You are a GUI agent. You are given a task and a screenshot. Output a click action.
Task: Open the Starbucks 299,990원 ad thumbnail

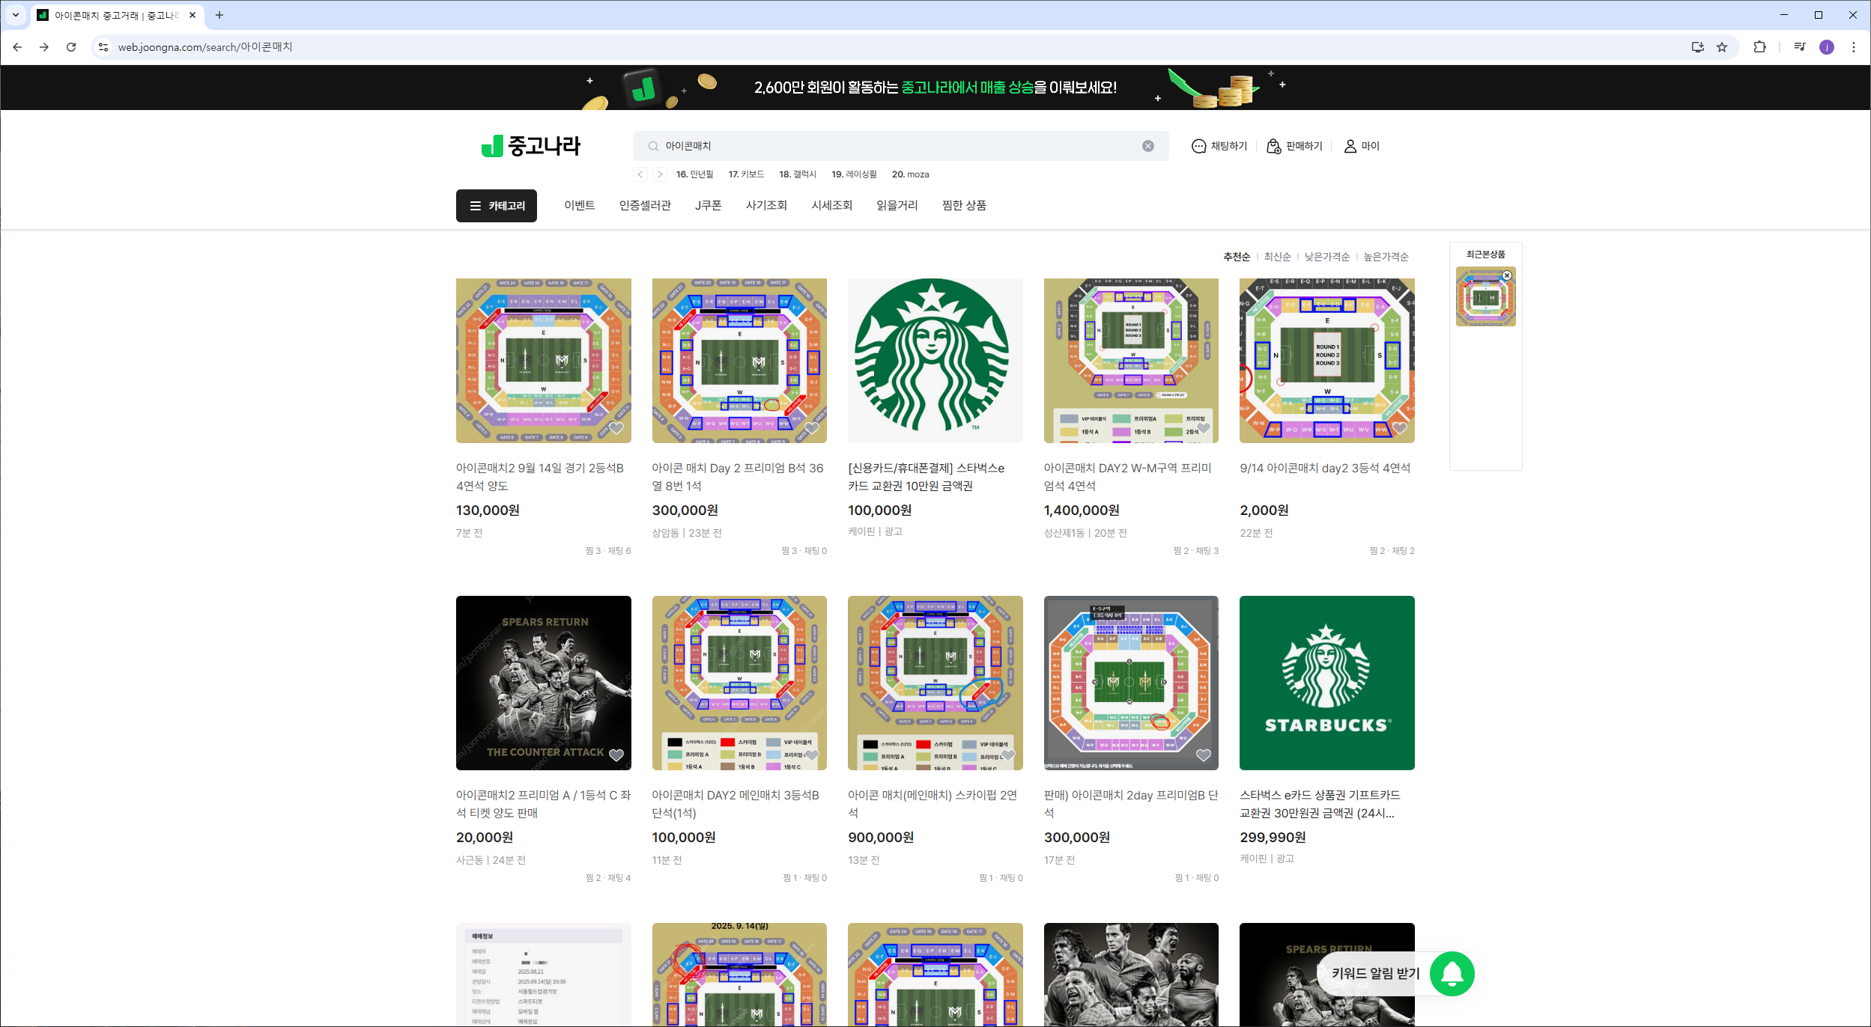click(1326, 683)
